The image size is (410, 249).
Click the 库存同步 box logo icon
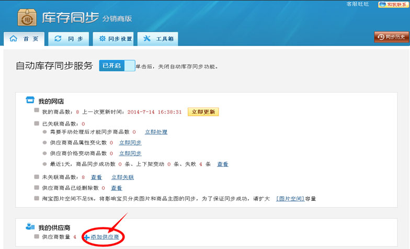click(27, 18)
